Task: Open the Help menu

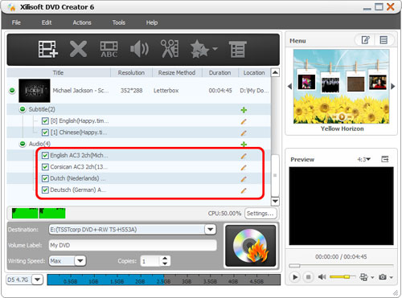Action: coord(152,22)
